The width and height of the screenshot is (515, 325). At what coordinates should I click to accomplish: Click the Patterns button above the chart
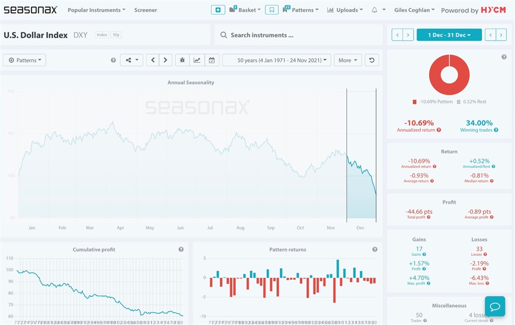25,60
